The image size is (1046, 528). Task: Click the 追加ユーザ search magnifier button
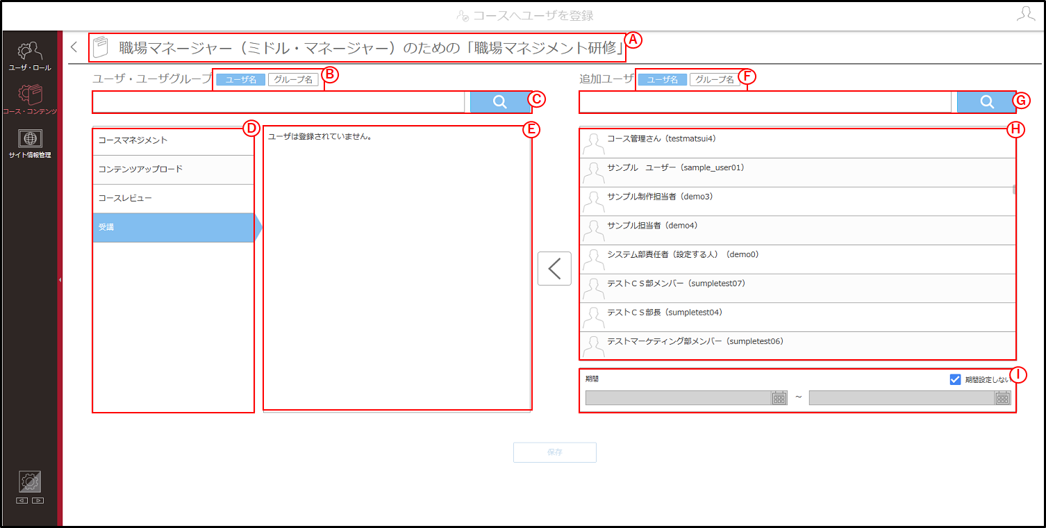[986, 102]
